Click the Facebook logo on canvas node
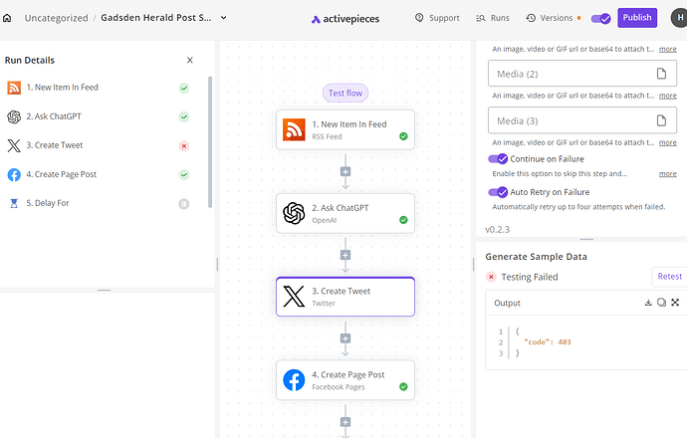Viewport: 687px width, 438px height. (x=294, y=380)
